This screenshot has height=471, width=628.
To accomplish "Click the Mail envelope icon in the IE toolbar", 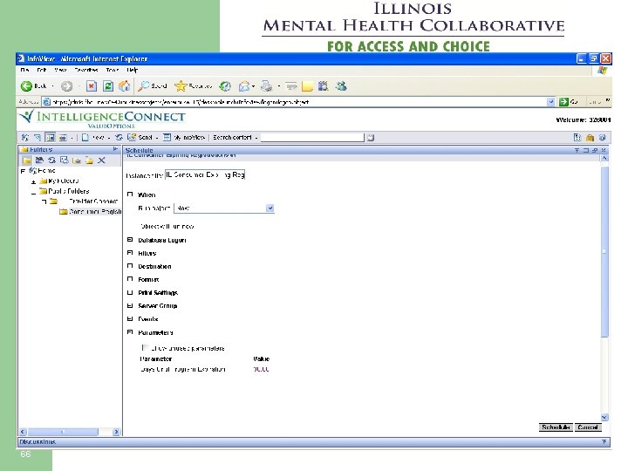I will pos(244,86).
